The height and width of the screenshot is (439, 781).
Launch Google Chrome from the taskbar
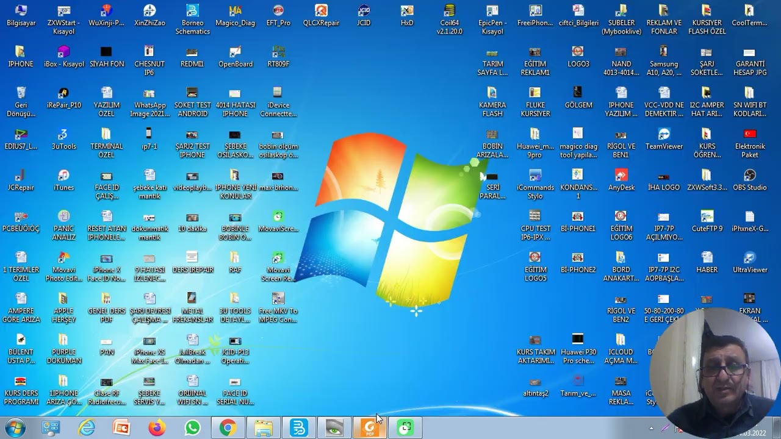[x=228, y=428]
